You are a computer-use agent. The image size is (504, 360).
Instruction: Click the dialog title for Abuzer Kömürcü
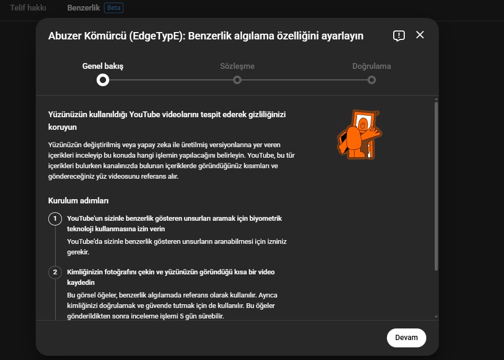(x=205, y=36)
